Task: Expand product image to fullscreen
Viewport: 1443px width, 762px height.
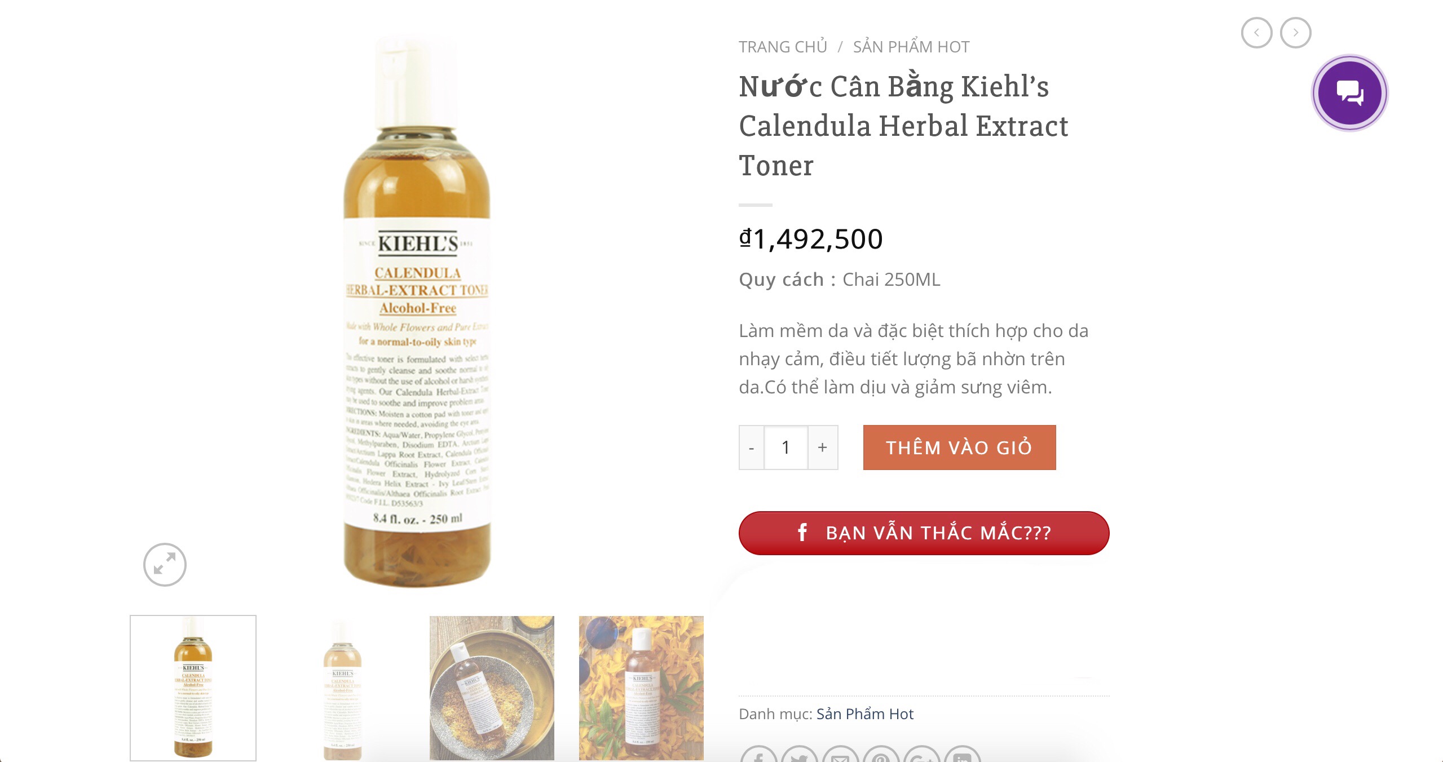Action: pyautogui.click(x=165, y=564)
